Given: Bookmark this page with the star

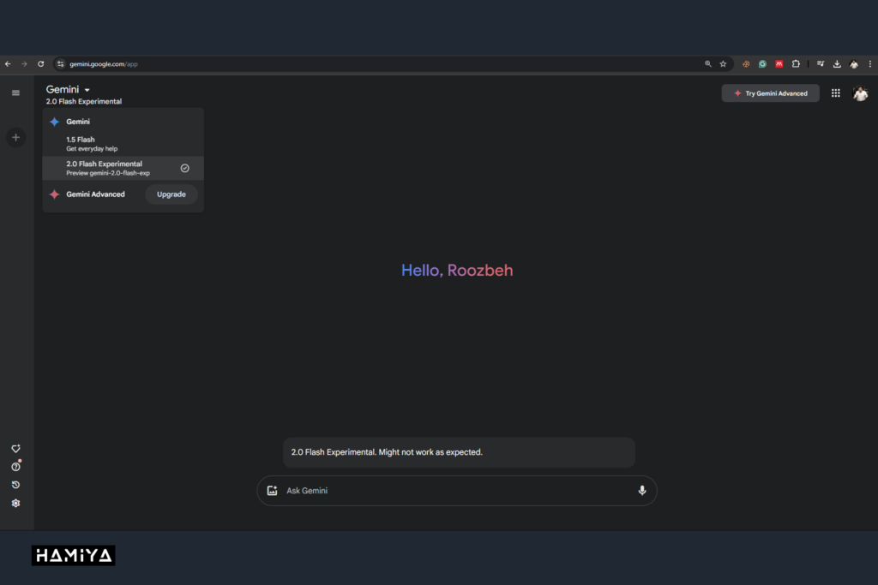Looking at the screenshot, I should tap(723, 63).
